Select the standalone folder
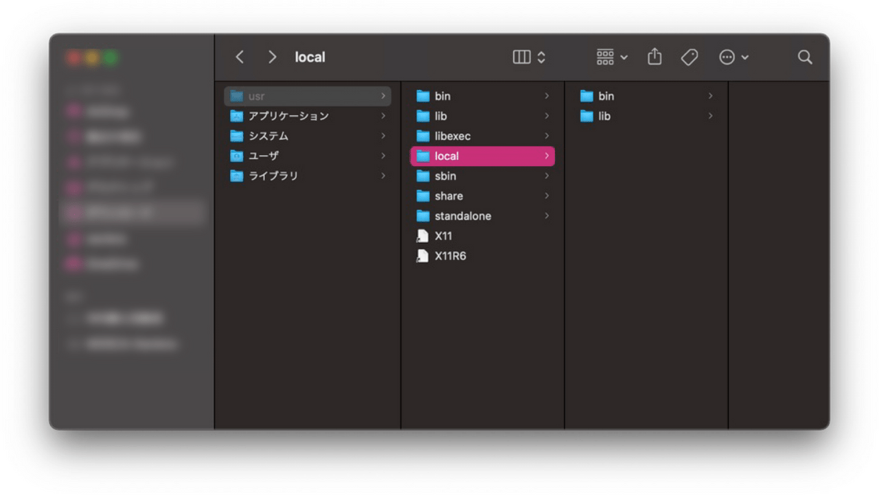The width and height of the screenshot is (879, 496). pyautogui.click(x=482, y=215)
